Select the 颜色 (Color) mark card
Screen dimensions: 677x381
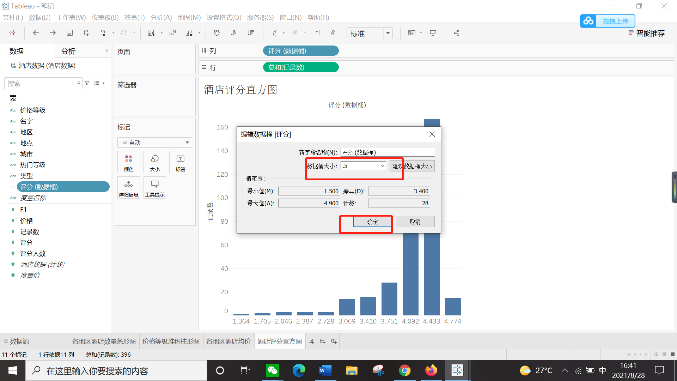tap(129, 162)
